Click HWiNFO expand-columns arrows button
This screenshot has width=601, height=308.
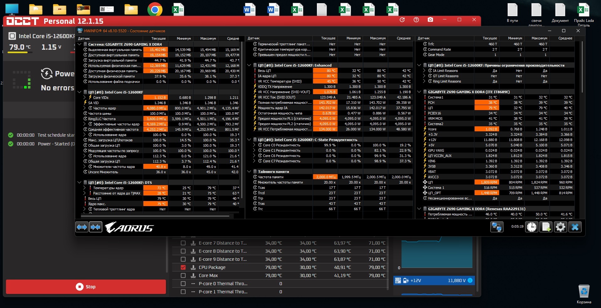click(x=82, y=227)
